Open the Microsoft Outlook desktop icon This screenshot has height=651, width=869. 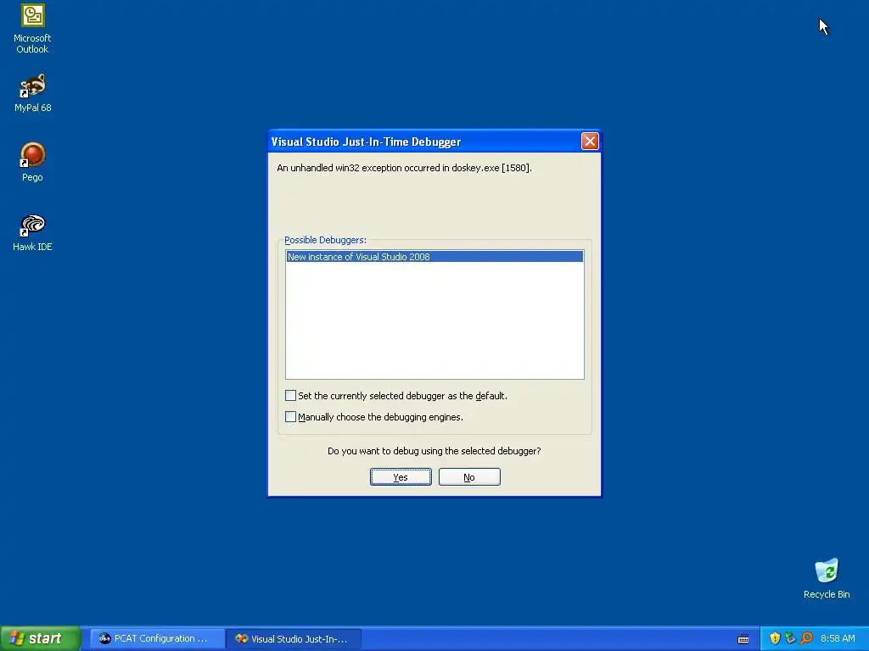click(x=32, y=29)
